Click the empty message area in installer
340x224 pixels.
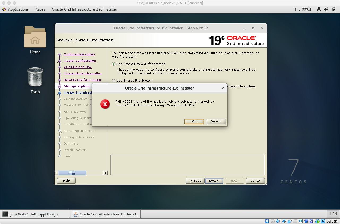(187, 165)
